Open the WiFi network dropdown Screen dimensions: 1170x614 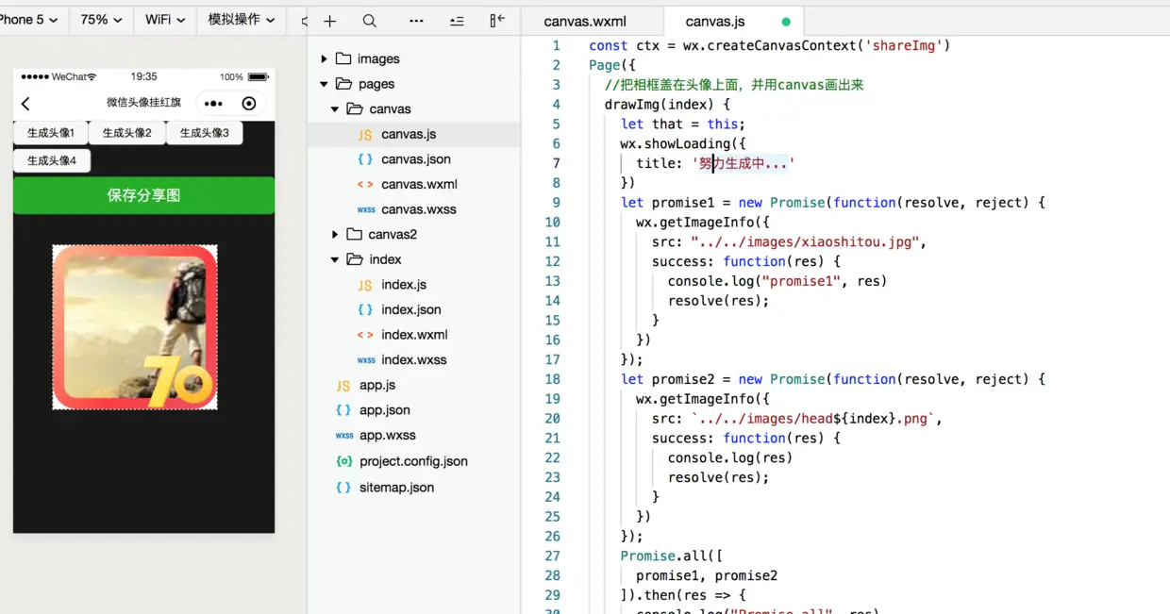pyautogui.click(x=165, y=19)
